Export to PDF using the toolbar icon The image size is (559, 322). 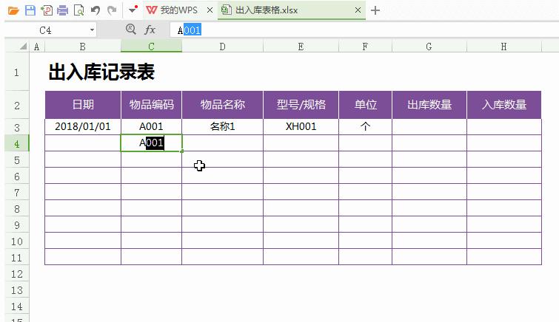click(47, 10)
